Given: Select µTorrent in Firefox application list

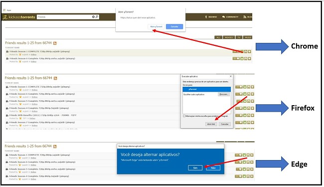Looking at the screenshot, I should click(x=207, y=89).
